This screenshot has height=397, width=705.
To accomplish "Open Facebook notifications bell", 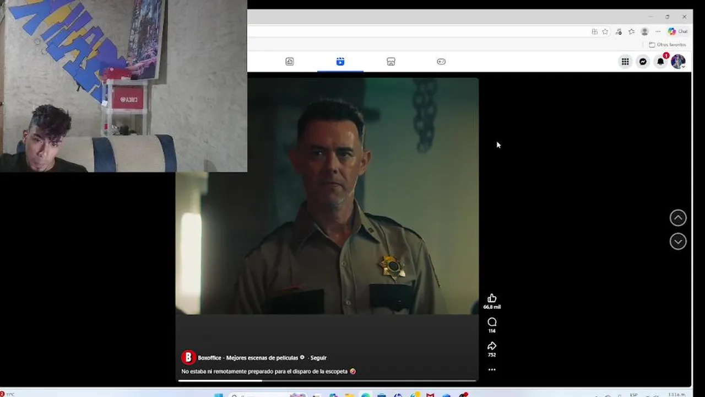I will click(660, 62).
